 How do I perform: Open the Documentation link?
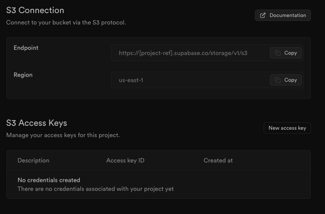283,15
